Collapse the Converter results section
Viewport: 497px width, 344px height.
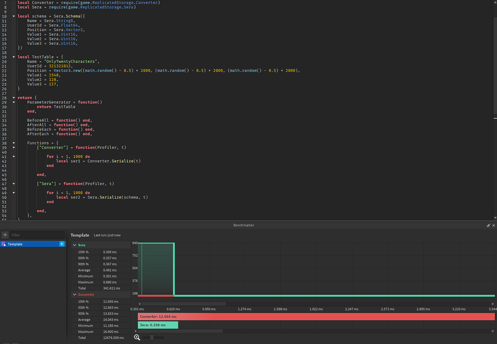click(75, 294)
